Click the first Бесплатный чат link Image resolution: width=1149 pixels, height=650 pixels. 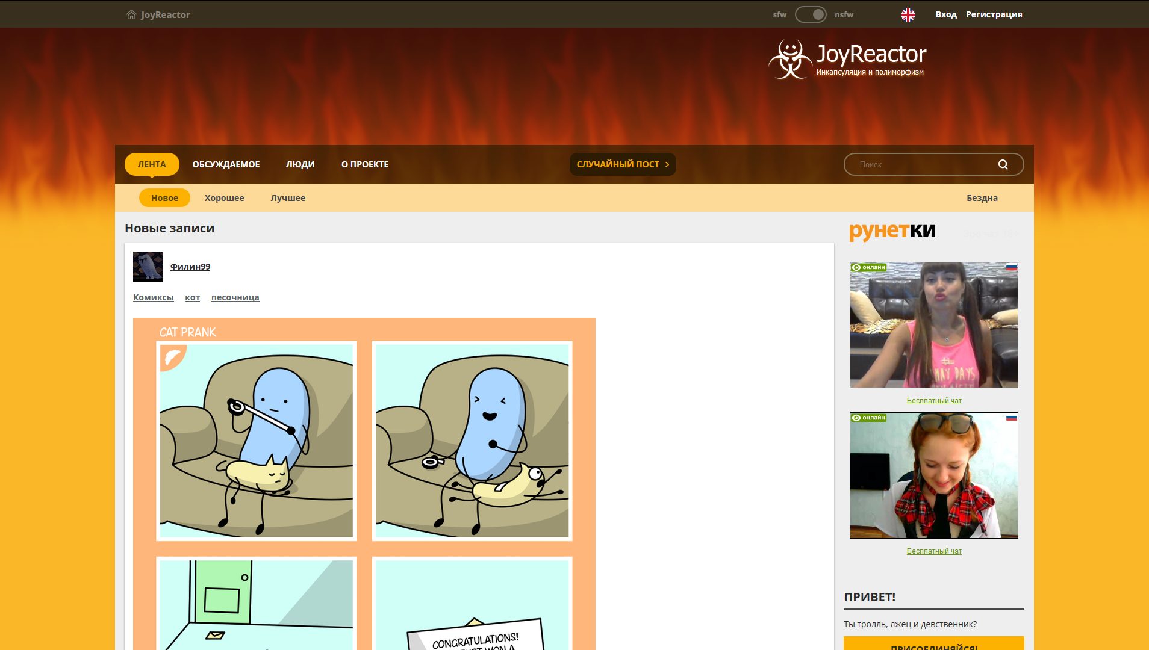tap(934, 401)
